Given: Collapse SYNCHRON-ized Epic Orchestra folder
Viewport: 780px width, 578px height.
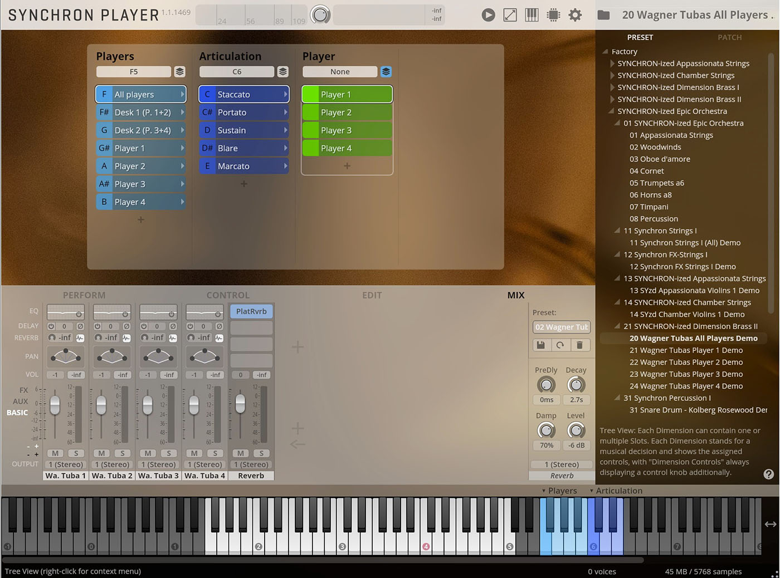Looking at the screenshot, I should 612,111.
